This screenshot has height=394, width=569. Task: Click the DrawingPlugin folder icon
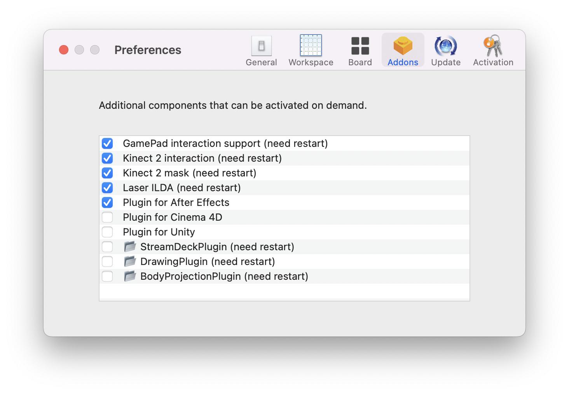click(130, 262)
